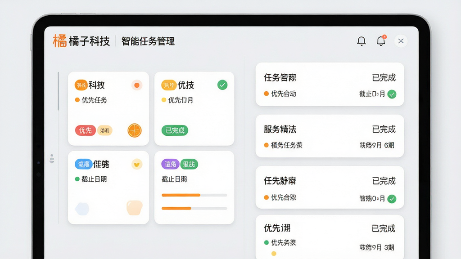
Task: Close the panel with the X button
Action: [401, 41]
